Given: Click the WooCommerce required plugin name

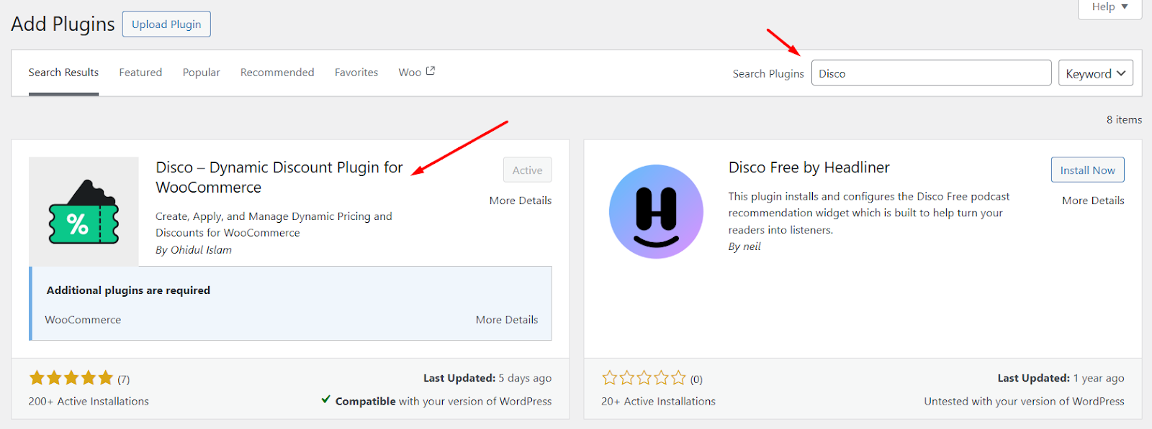Looking at the screenshot, I should pyautogui.click(x=83, y=320).
